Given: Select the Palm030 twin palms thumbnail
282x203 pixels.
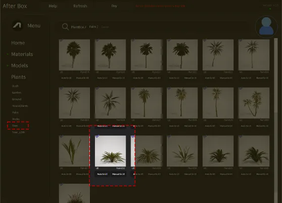Looking at the screenshot, I should pos(254,103).
